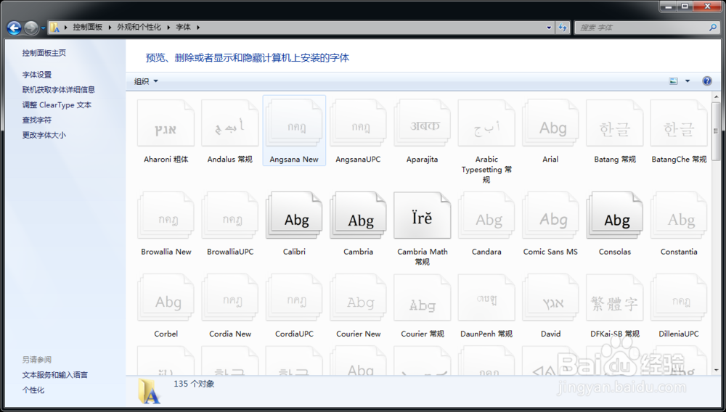The image size is (726, 412).
Task: Select the Courier New font icon
Action: coord(359,298)
